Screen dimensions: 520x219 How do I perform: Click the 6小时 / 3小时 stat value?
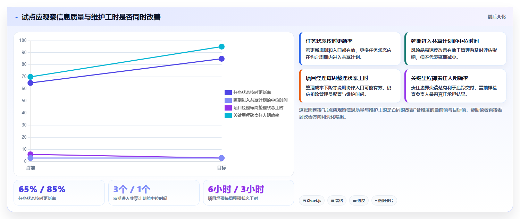236,189
